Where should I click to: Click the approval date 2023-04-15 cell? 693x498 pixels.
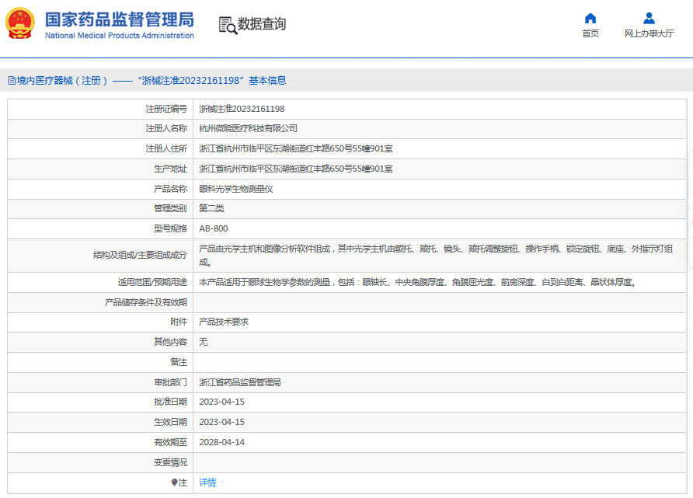(x=221, y=402)
